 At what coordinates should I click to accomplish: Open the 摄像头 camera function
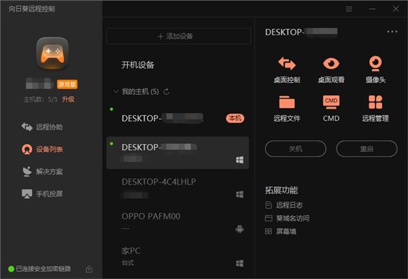click(x=375, y=64)
